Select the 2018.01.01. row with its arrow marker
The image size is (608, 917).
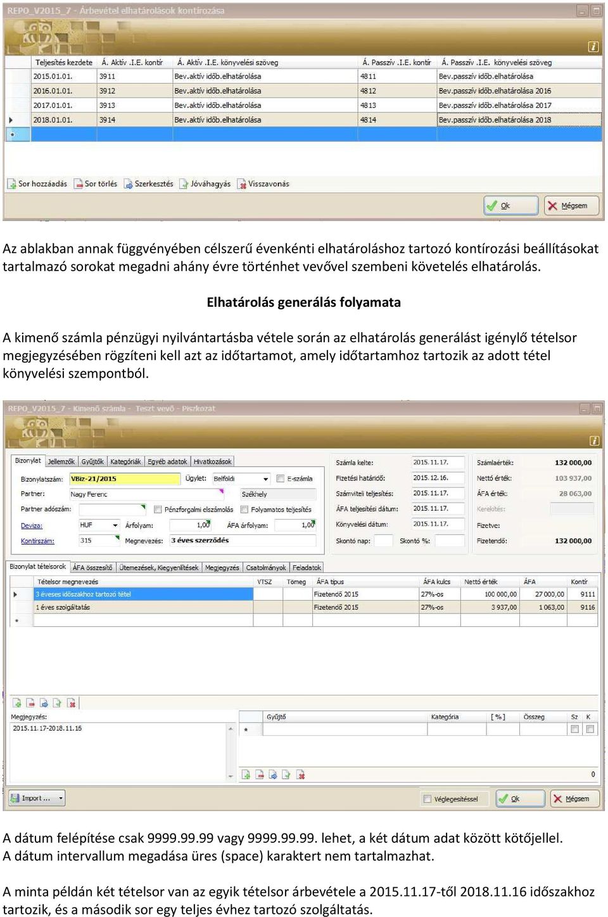(11, 120)
